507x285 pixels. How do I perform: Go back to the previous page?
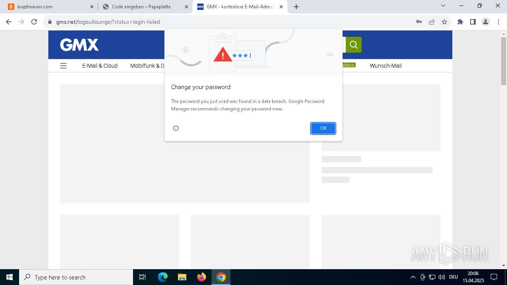point(9,22)
